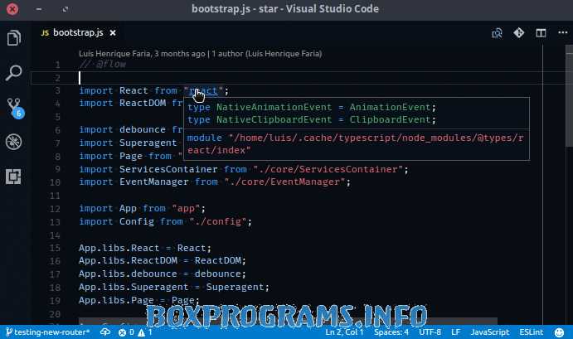Change line ending via LF indicator
This screenshot has height=339, width=573.
(456, 332)
